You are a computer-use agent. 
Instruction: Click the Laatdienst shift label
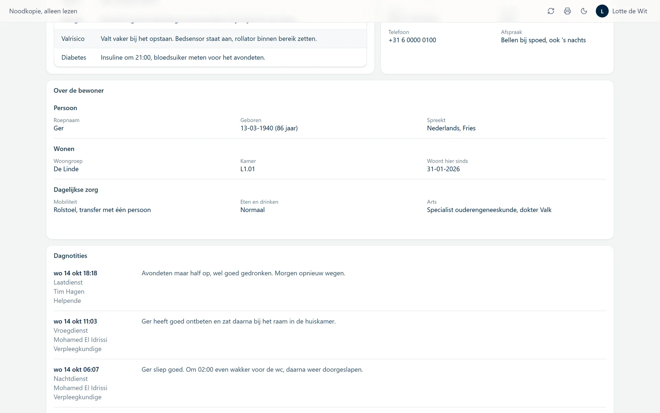click(68, 282)
